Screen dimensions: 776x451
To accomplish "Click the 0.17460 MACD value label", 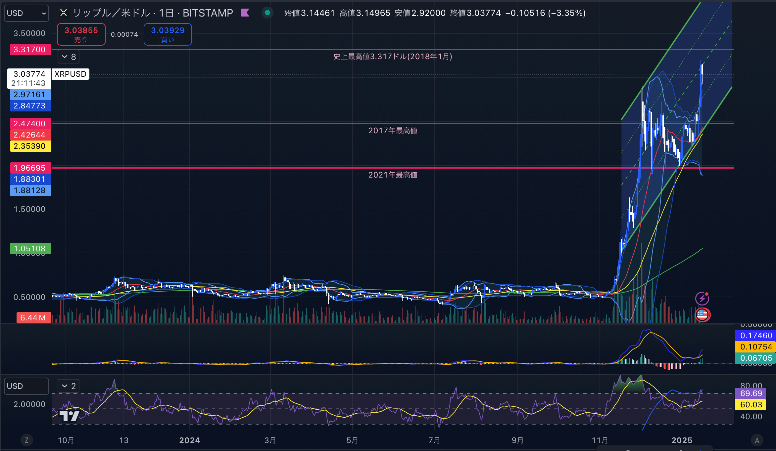I will point(756,336).
